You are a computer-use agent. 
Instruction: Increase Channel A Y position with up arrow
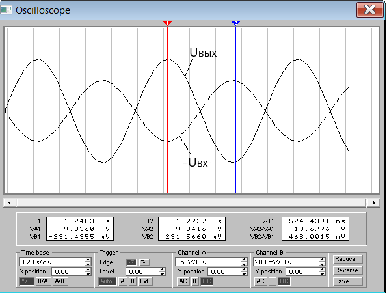click(x=244, y=270)
